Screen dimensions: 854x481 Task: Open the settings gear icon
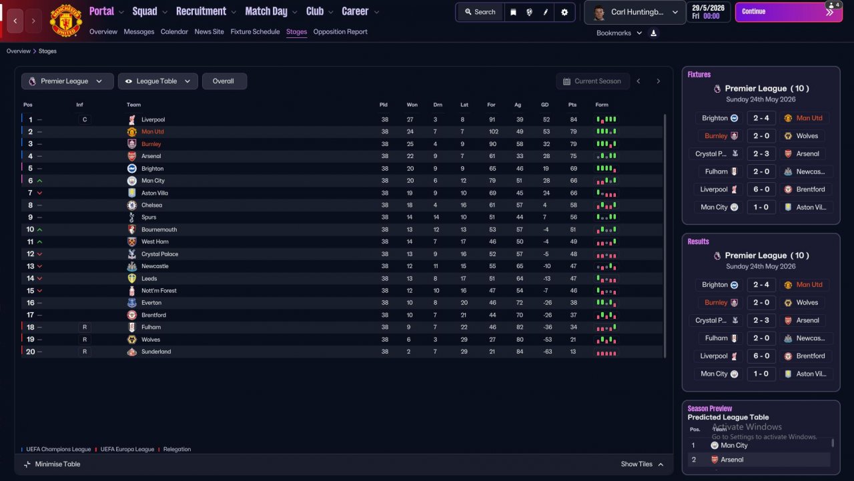coord(564,12)
